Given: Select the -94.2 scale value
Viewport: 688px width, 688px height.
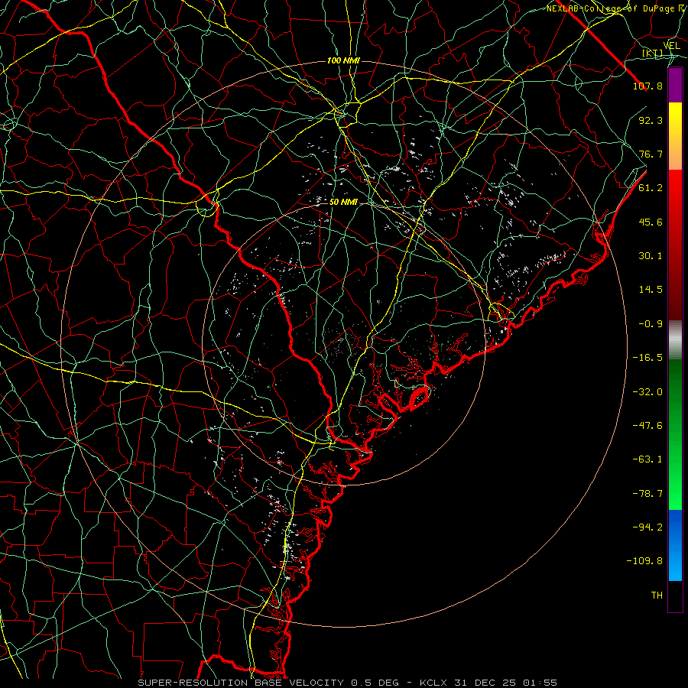Looking at the screenshot, I should 647,527.
